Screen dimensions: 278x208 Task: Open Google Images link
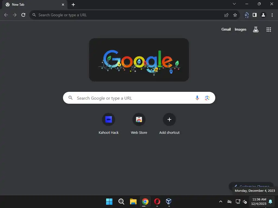click(x=241, y=29)
